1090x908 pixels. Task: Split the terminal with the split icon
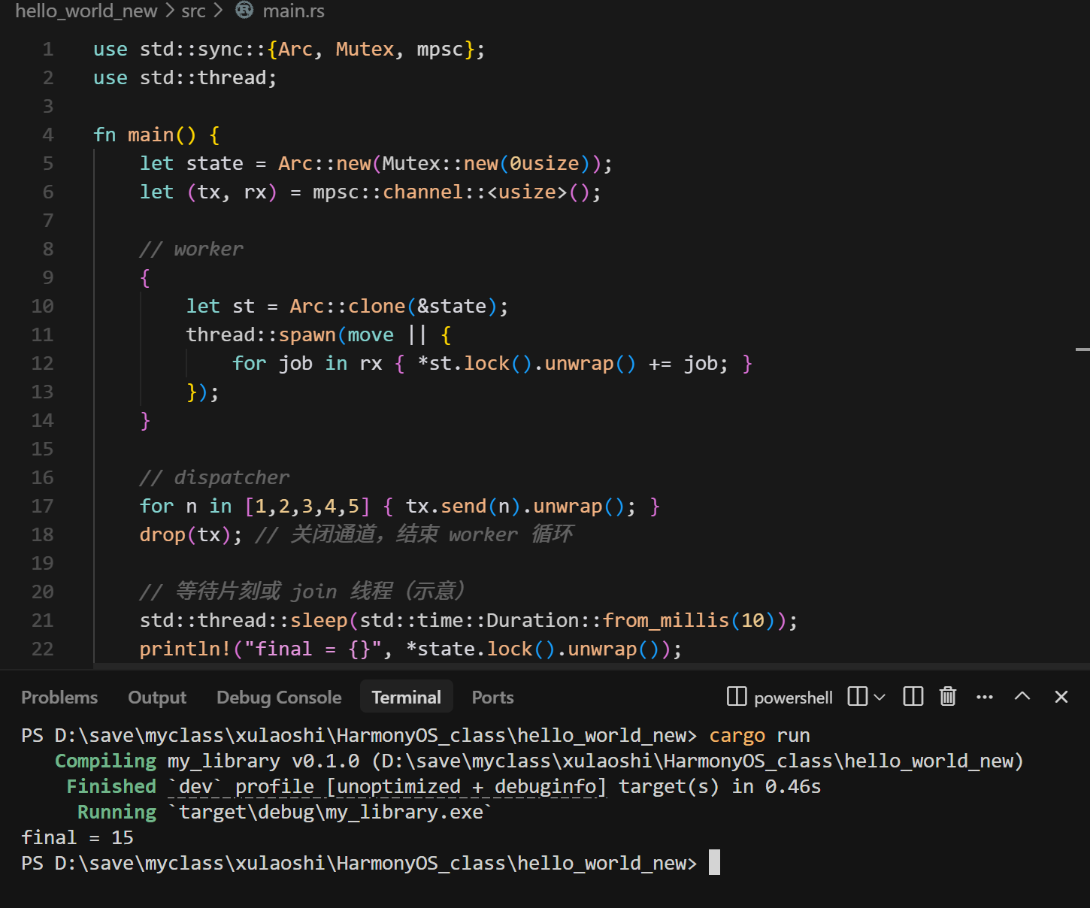(913, 697)
